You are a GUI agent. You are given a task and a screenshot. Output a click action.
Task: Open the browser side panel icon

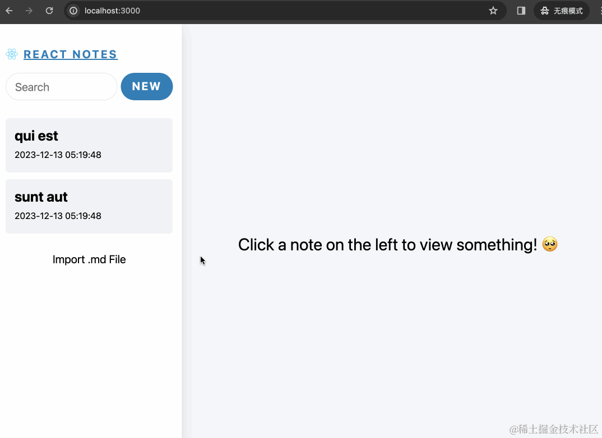(520, 10)
